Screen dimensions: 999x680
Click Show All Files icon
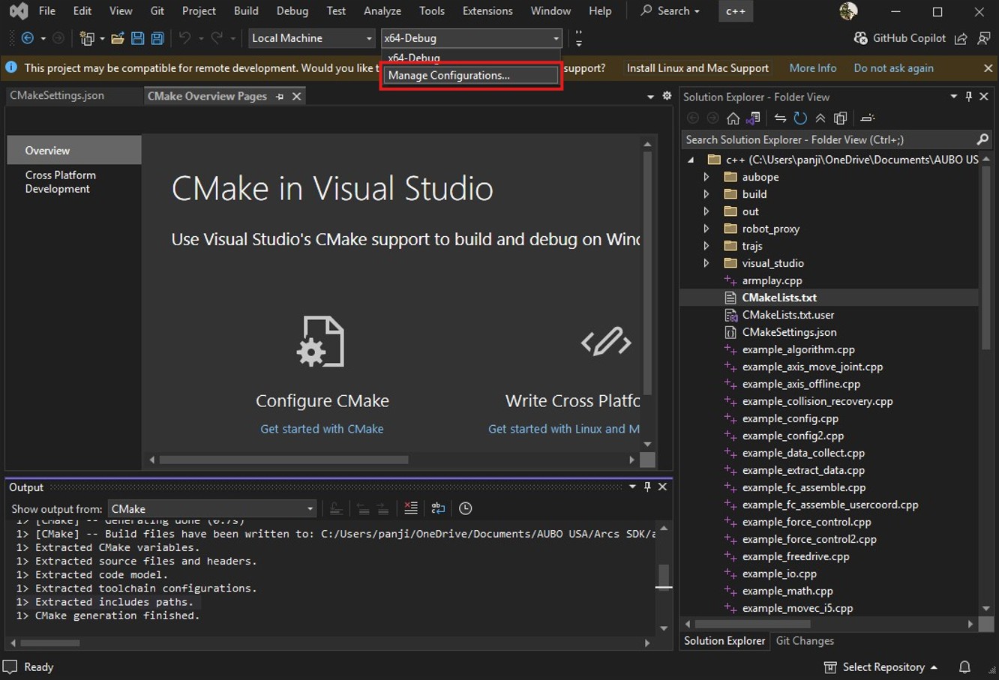point(841,118)
